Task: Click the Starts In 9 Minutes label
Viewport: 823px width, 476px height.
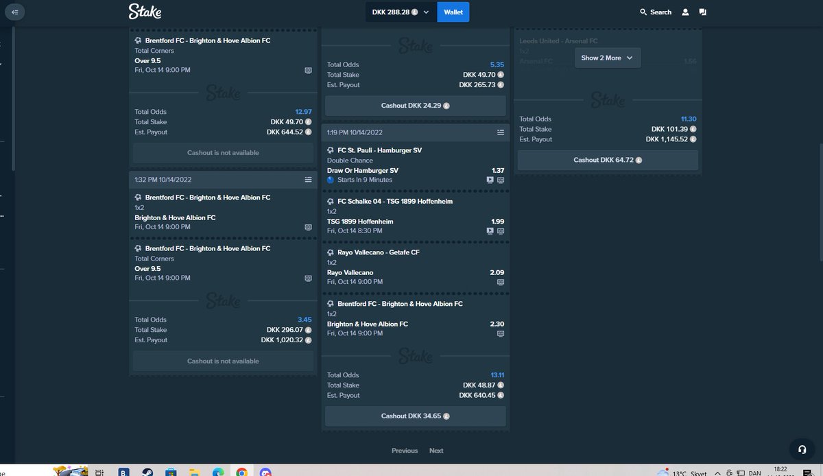Action: (x=365, y=180)
